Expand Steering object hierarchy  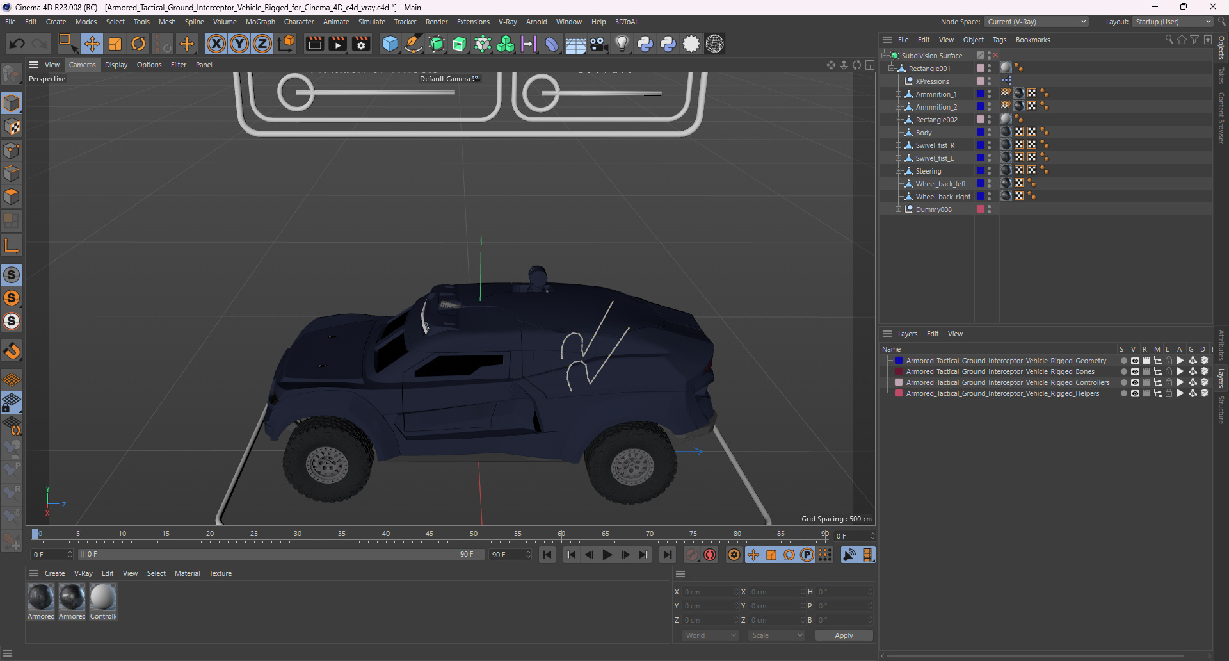[898, 171]
